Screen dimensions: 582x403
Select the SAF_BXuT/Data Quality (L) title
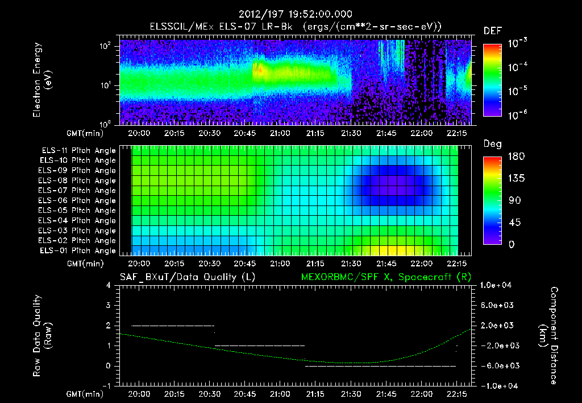pos(188,277)
